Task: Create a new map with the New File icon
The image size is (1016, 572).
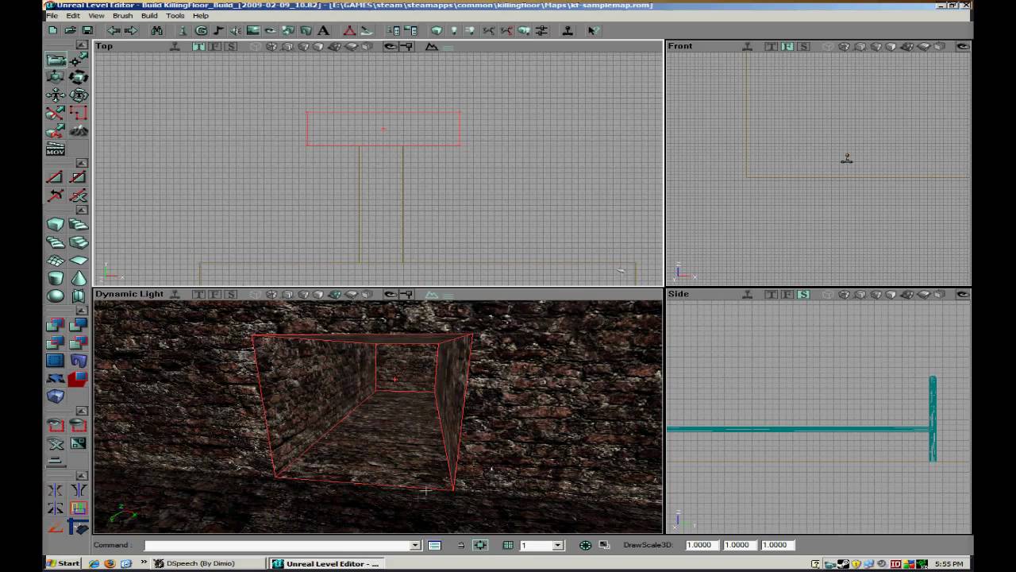Action: (52, 30)
